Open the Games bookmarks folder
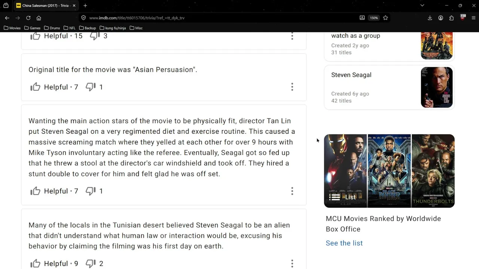Screen dimensions: 479x269 click(32, 28)
